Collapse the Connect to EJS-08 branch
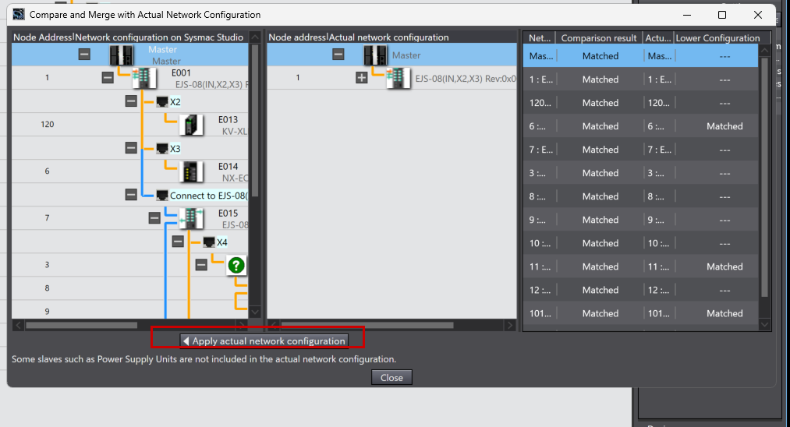Image resolution: width=790 pixels, height=427 pixels. tap(131, 195)
